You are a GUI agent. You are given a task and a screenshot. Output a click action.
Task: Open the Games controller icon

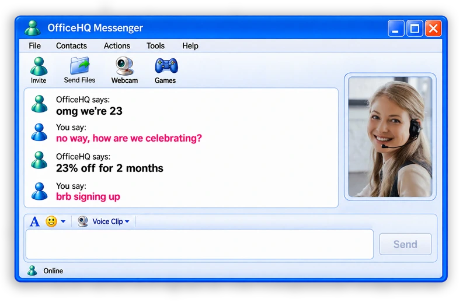[x=166, y=66]
